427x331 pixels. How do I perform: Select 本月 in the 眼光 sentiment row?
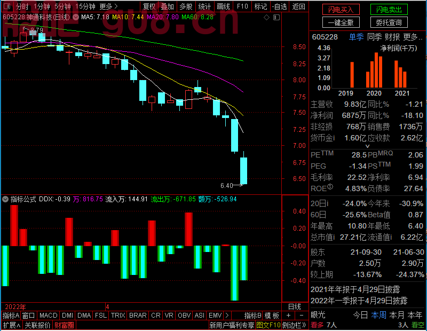pyautogui.click(x=397, y=315)
